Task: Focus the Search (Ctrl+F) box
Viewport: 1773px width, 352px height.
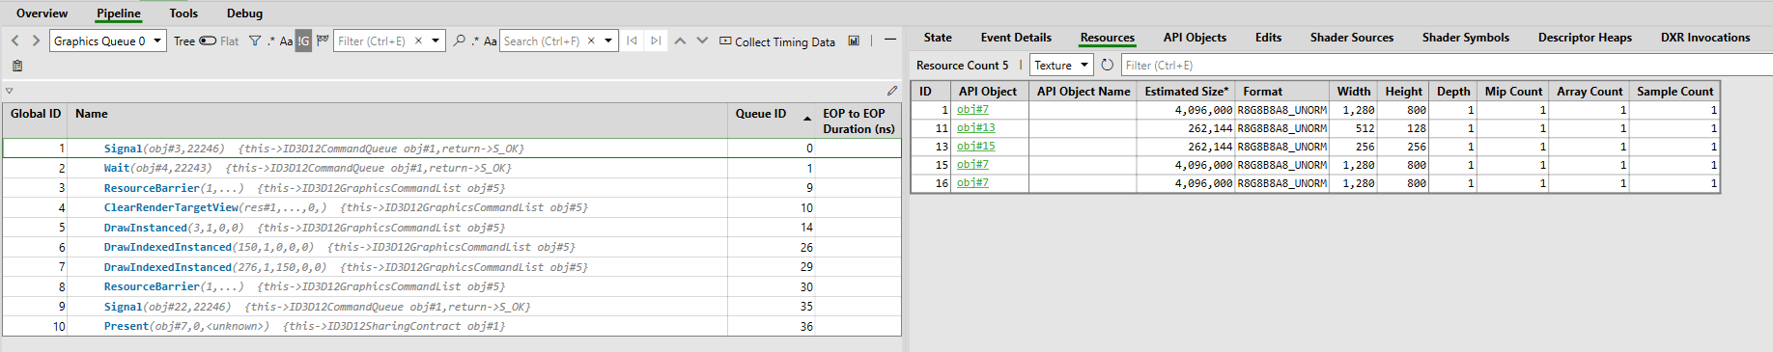Action: (x=543, y=41)
